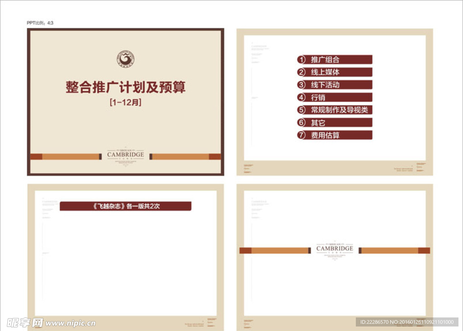Click the round emblem logo on title slide
Screen dimensions: 463x331
[x=126, y=59]
